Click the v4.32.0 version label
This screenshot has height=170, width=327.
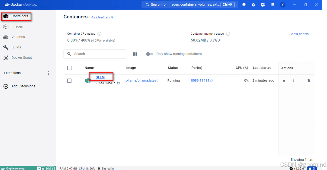[299, 168]
